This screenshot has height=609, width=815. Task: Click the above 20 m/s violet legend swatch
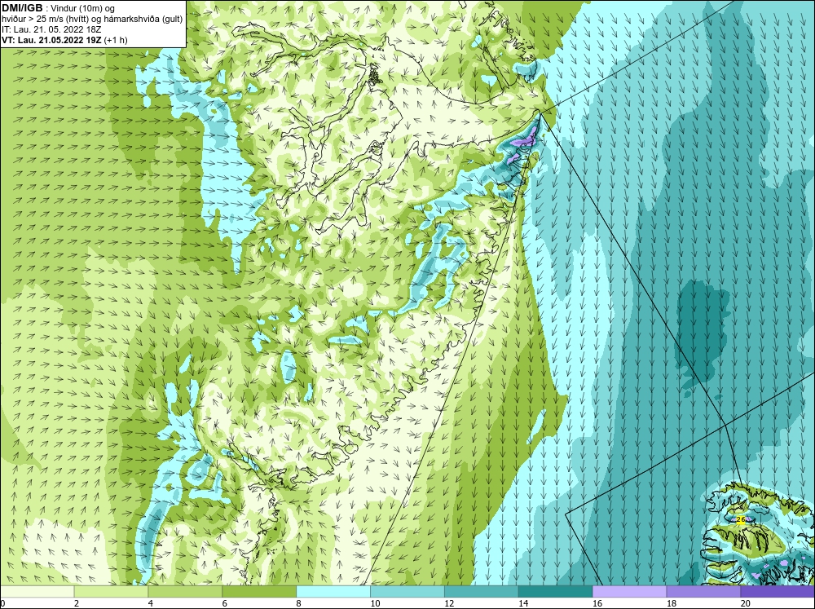[778, 591]
